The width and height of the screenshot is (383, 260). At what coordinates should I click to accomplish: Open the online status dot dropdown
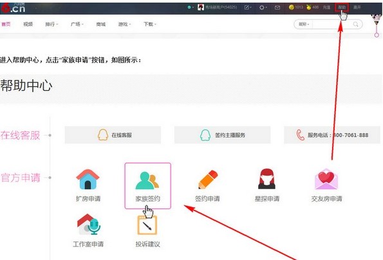coord(191,7)
